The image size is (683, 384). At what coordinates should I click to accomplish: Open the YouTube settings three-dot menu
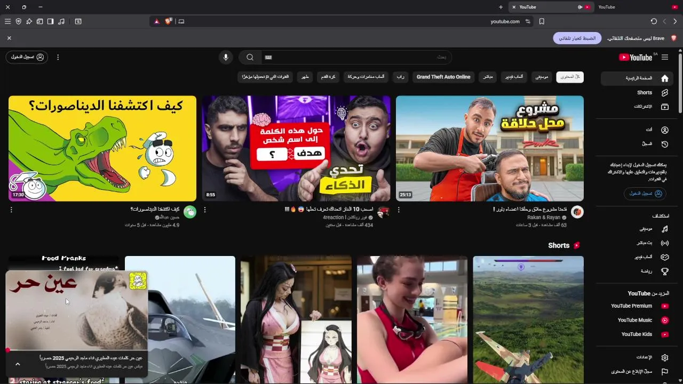(x=58, y=57)
